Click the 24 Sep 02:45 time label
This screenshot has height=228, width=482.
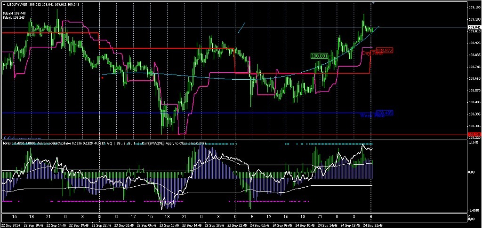pos(261,225)
